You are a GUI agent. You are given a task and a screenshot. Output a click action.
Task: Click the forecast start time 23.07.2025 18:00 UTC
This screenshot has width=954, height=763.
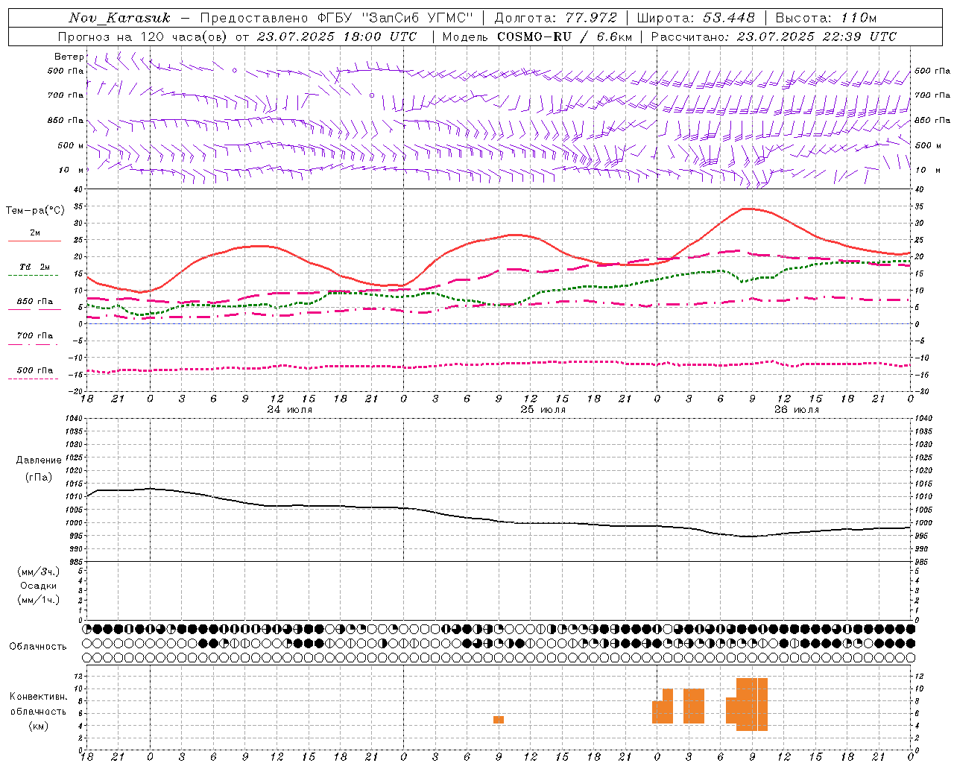337,37
